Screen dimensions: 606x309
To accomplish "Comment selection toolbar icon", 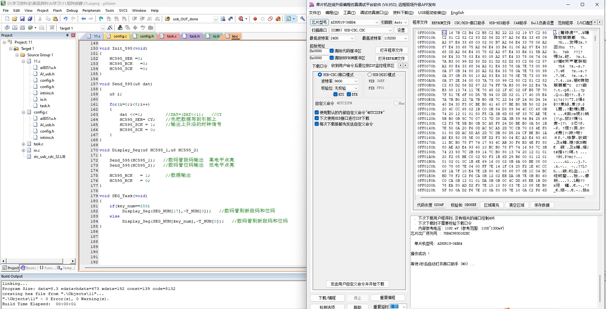I will pos(150,19).
